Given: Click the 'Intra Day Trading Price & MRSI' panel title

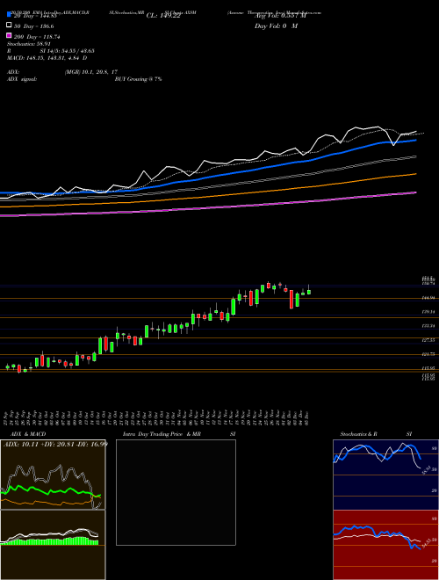Looking at the screenshot, I should 179,434.
